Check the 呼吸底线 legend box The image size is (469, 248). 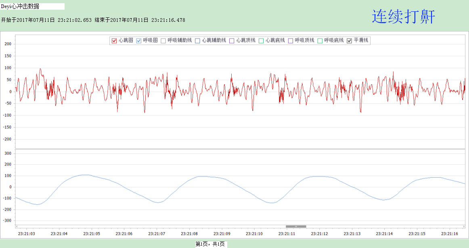pos(320,40)
